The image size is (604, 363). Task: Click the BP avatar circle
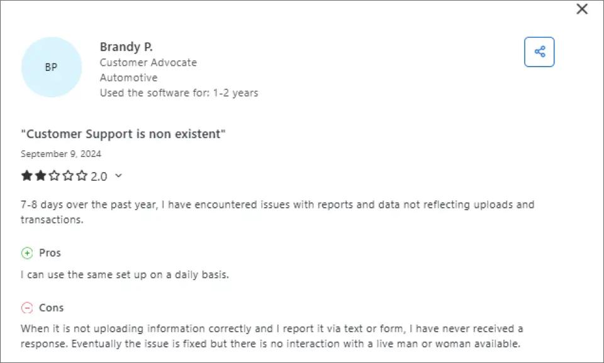(52, 67)
